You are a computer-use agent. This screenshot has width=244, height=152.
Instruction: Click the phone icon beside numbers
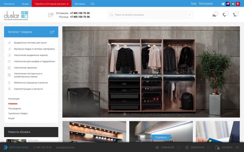(x=51, y=15)
